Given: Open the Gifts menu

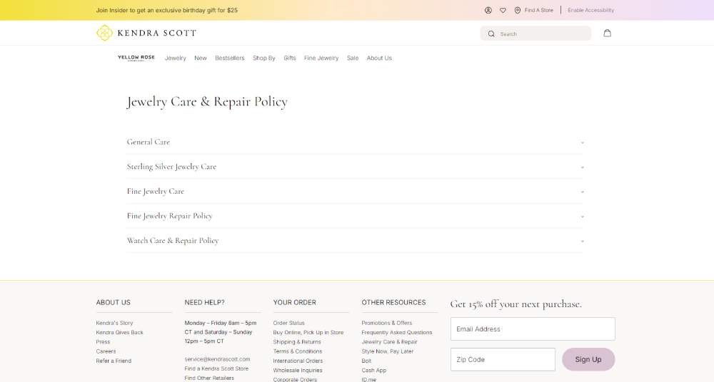Looking at the screenshot, I should 290,58.
